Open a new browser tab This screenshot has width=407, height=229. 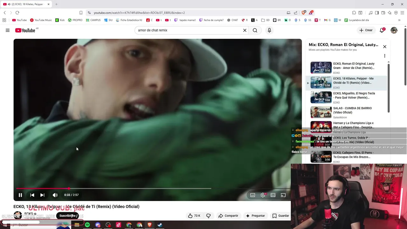pos(56,4)
